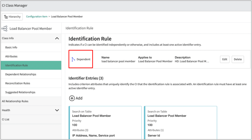Open Suggested Relationships in sidebar
The image size is (252, 140).
31,92
